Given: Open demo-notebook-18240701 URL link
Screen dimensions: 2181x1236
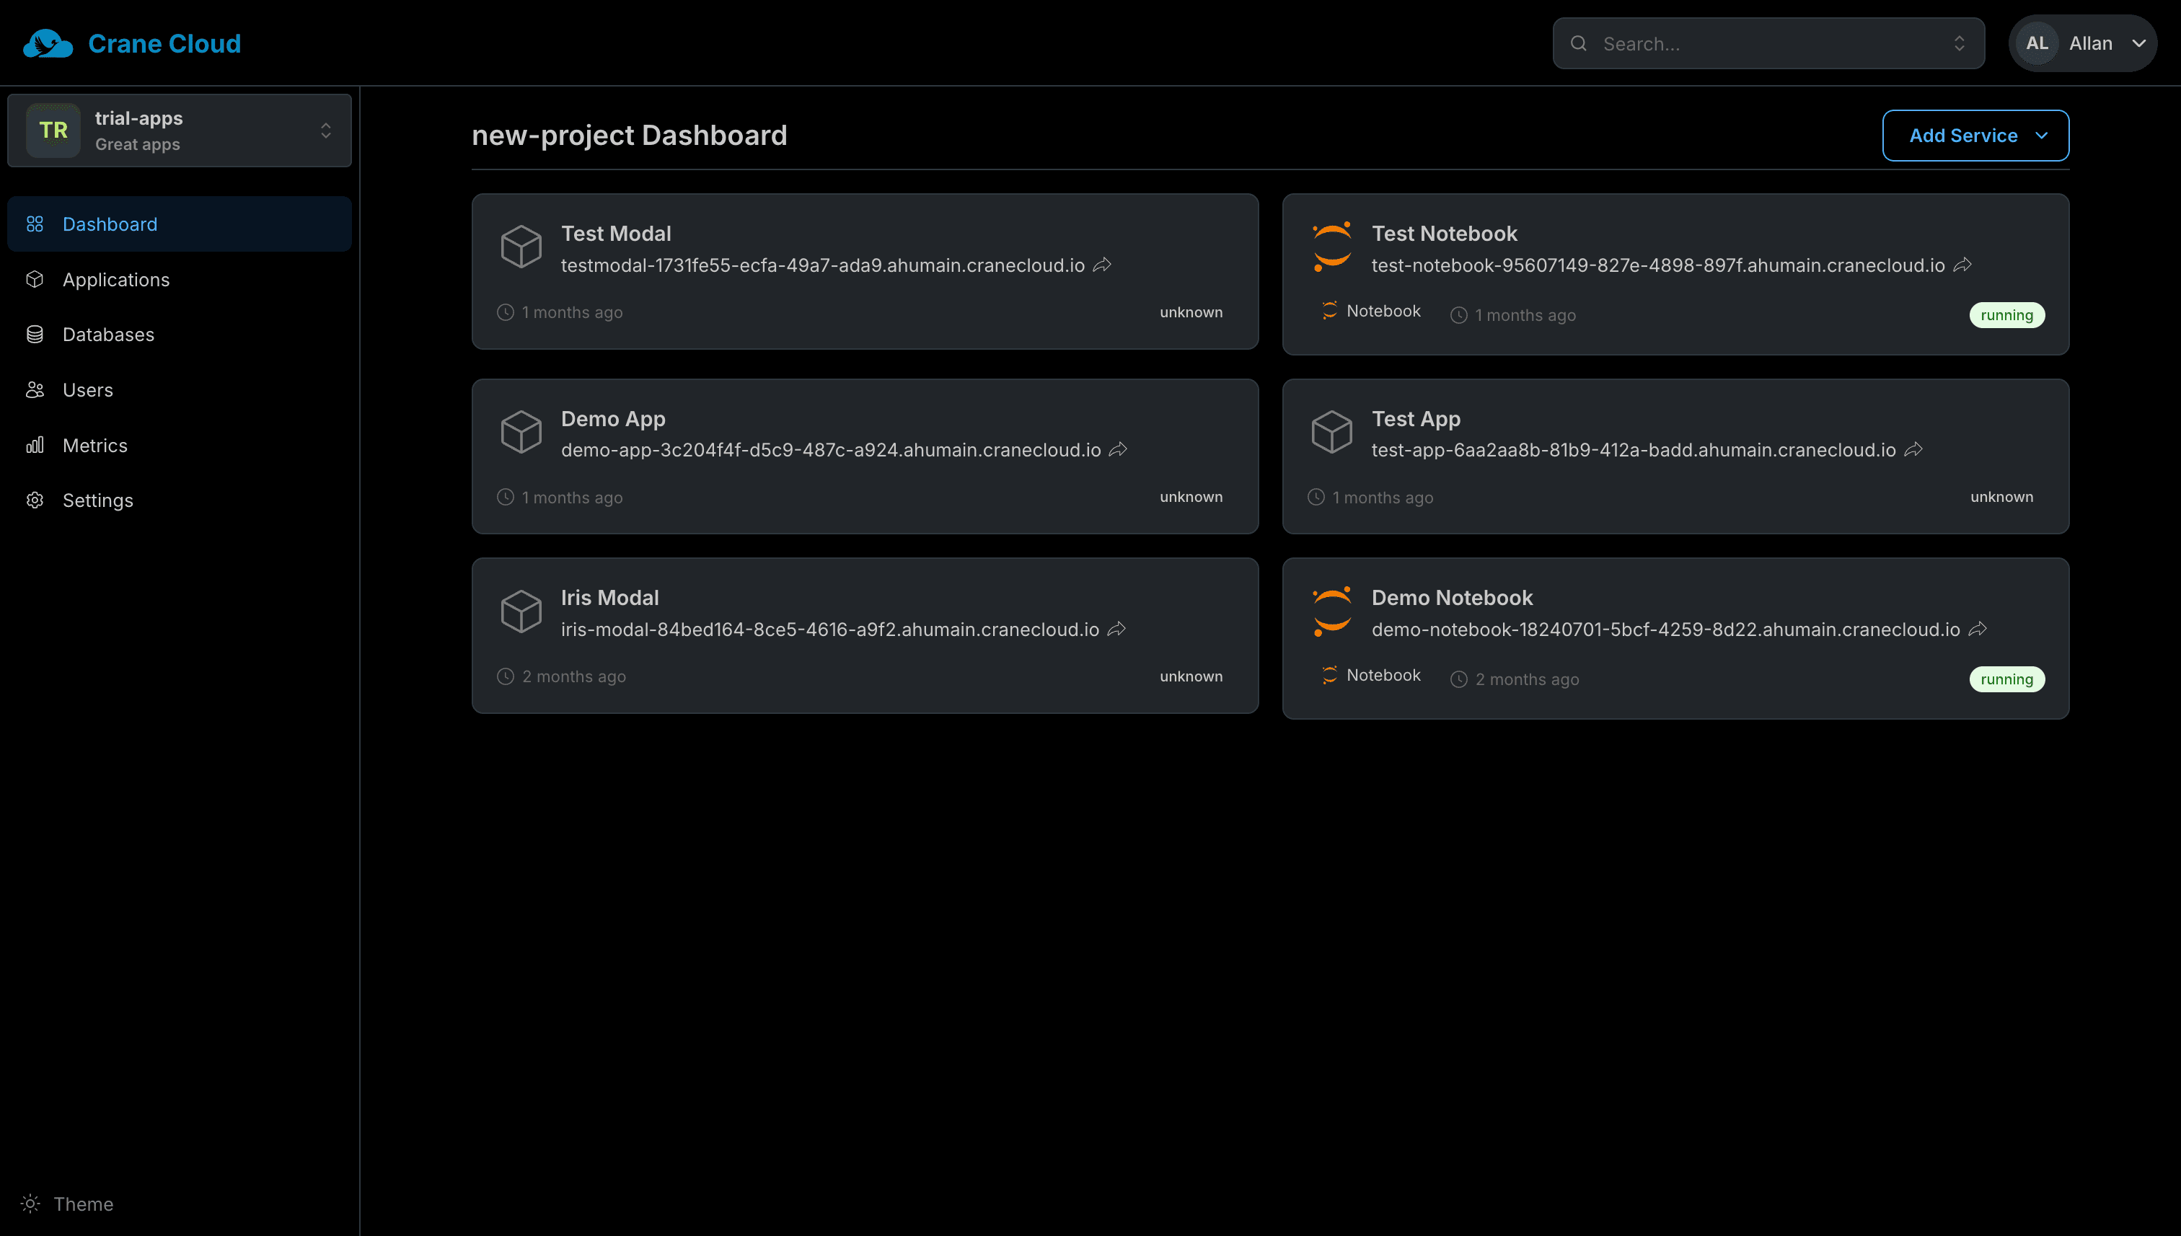Looking at the screenshot, I should coord(1665,629).
